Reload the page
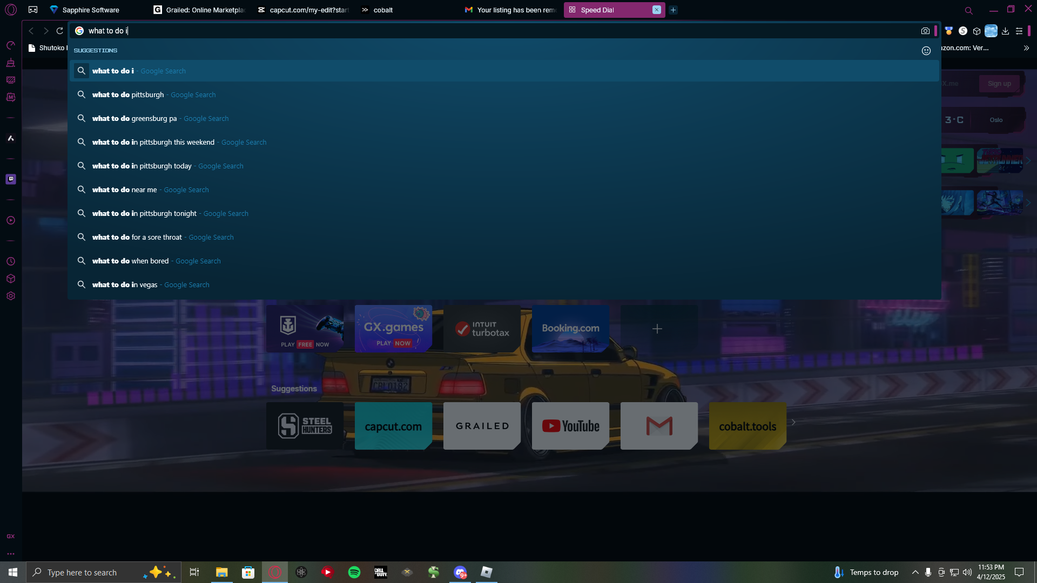Image resolution: width=1037 pixels, height=583 pixels. point(60,31)
